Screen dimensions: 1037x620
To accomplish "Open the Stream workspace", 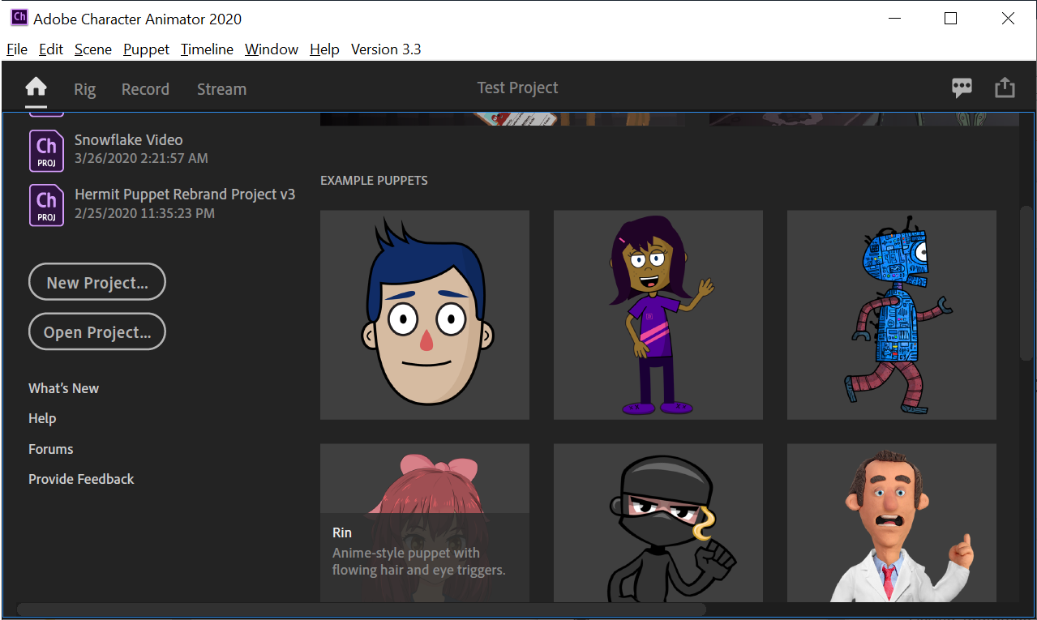I will [221, 89].
